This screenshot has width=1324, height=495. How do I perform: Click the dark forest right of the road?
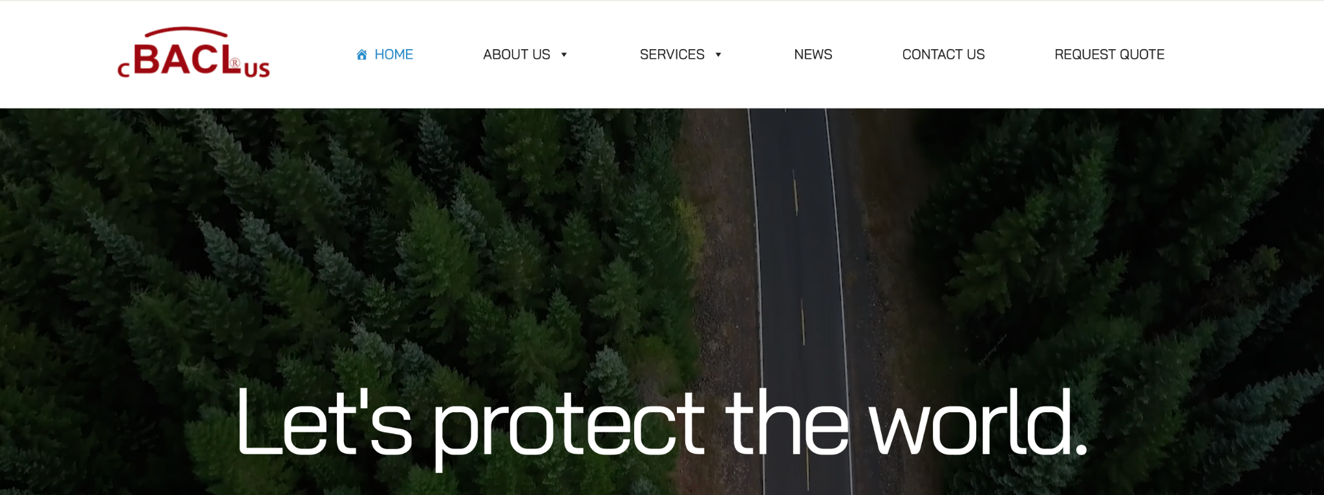1099,258
